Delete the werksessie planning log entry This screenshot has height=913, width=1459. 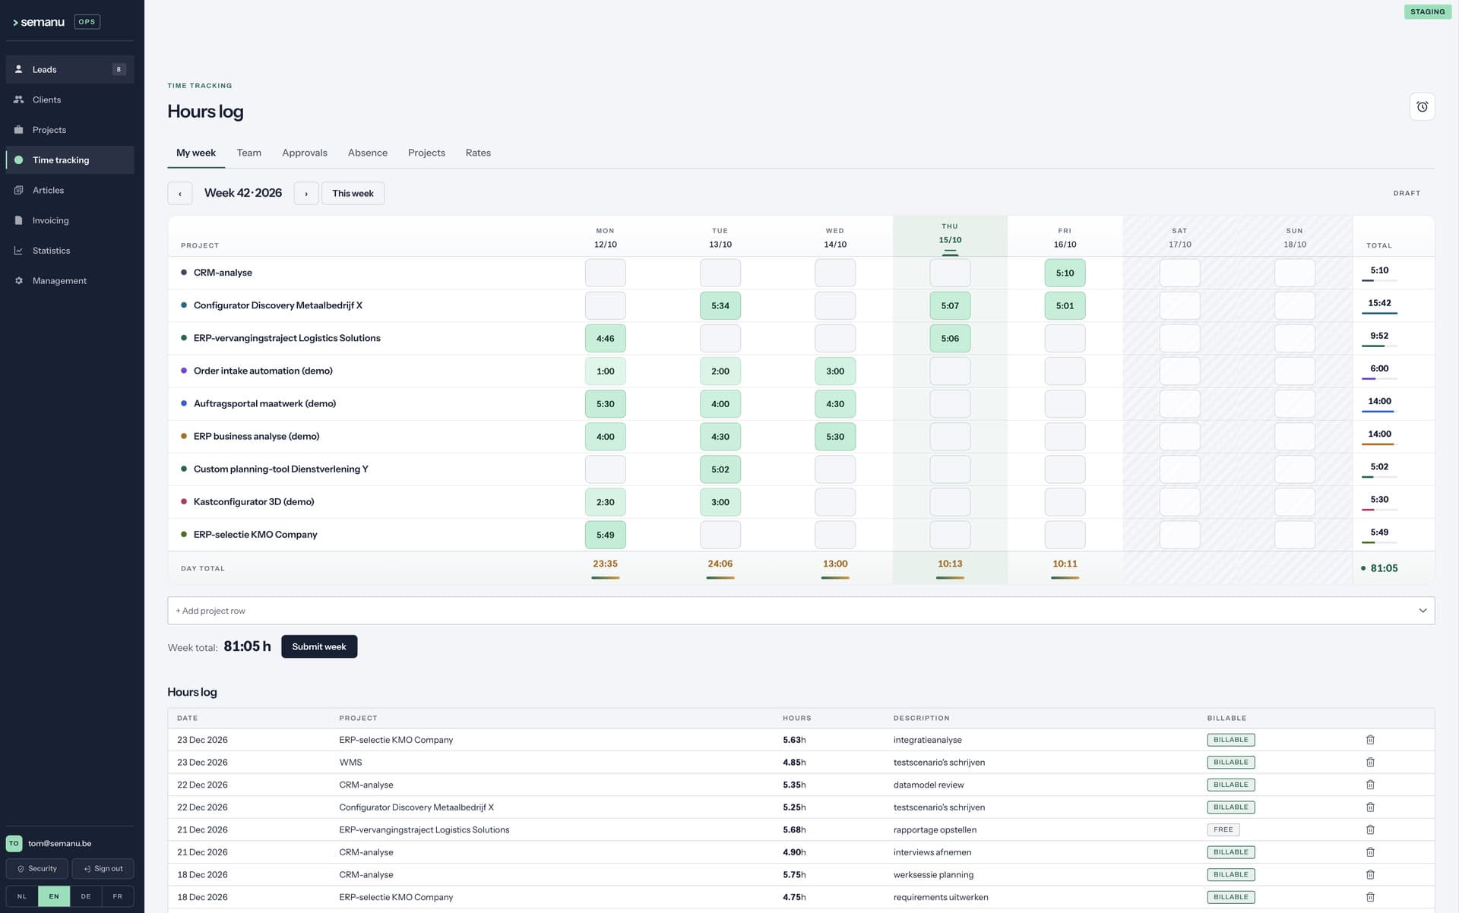(1370, 874)
